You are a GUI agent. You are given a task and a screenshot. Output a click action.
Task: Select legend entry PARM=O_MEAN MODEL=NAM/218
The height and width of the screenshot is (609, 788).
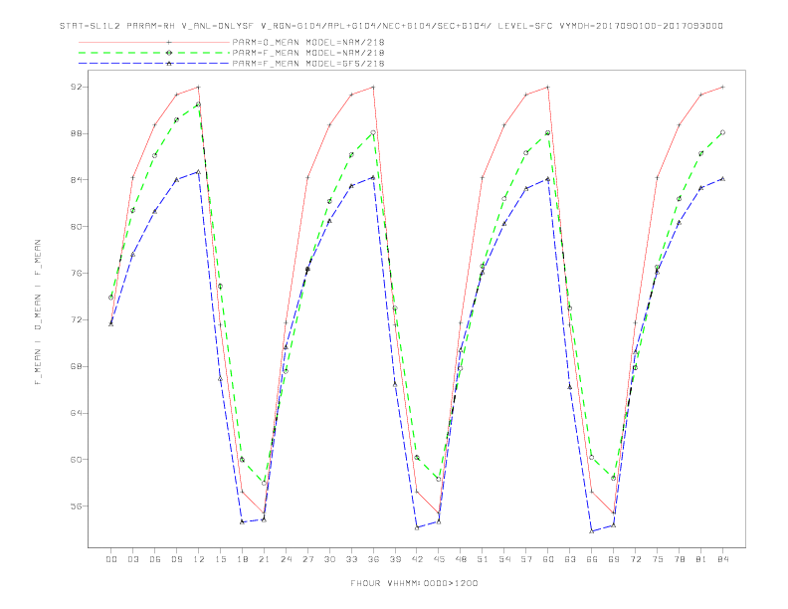[308, 42]
